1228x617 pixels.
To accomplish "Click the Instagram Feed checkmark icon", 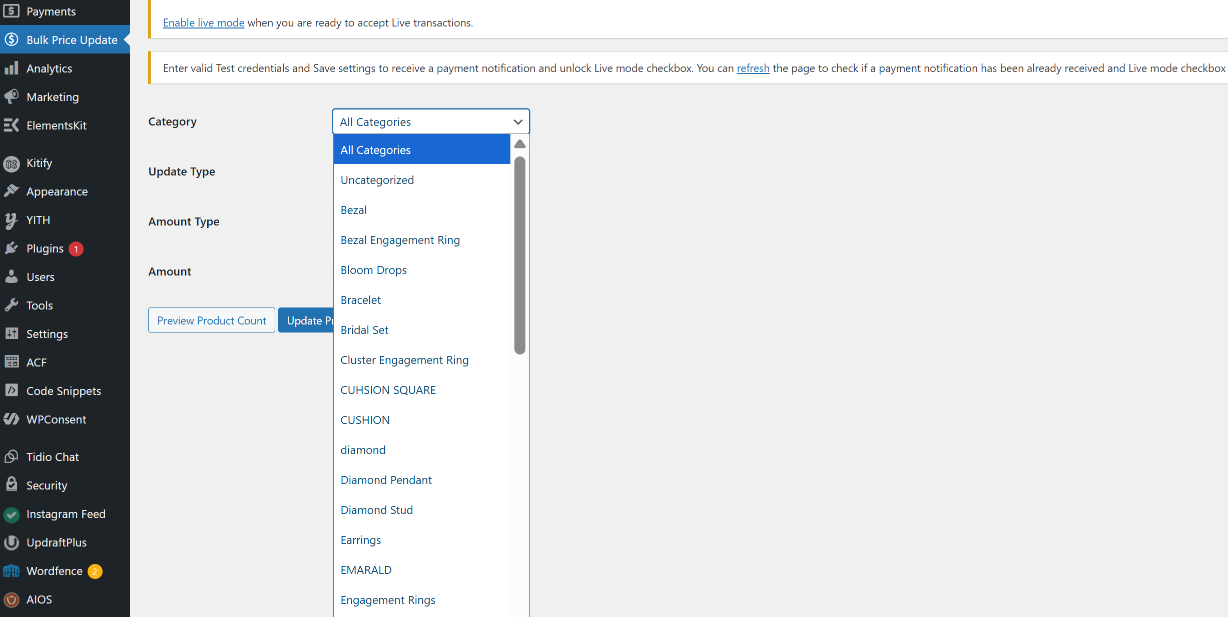I will (x=12, y=514).
